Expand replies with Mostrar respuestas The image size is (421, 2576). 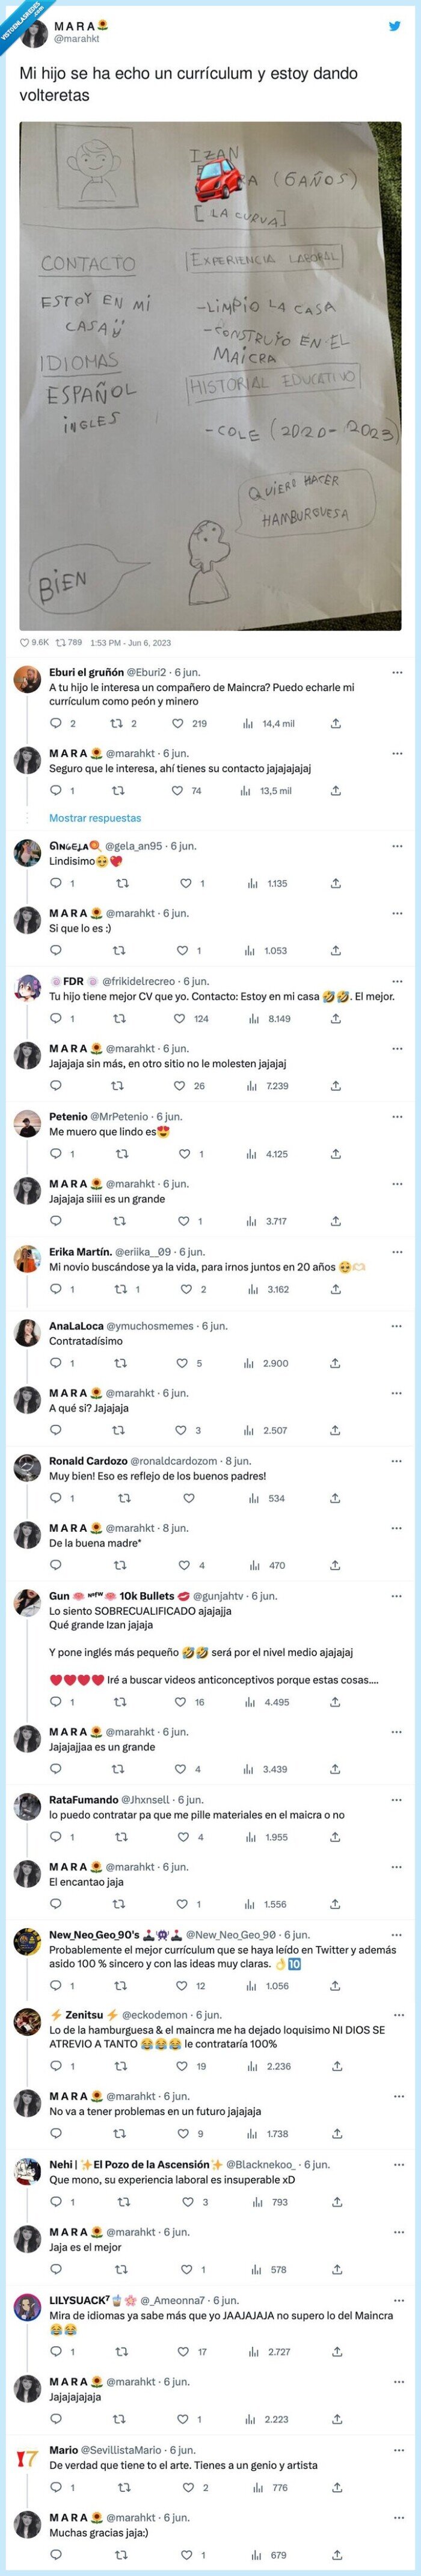(95, 818)
